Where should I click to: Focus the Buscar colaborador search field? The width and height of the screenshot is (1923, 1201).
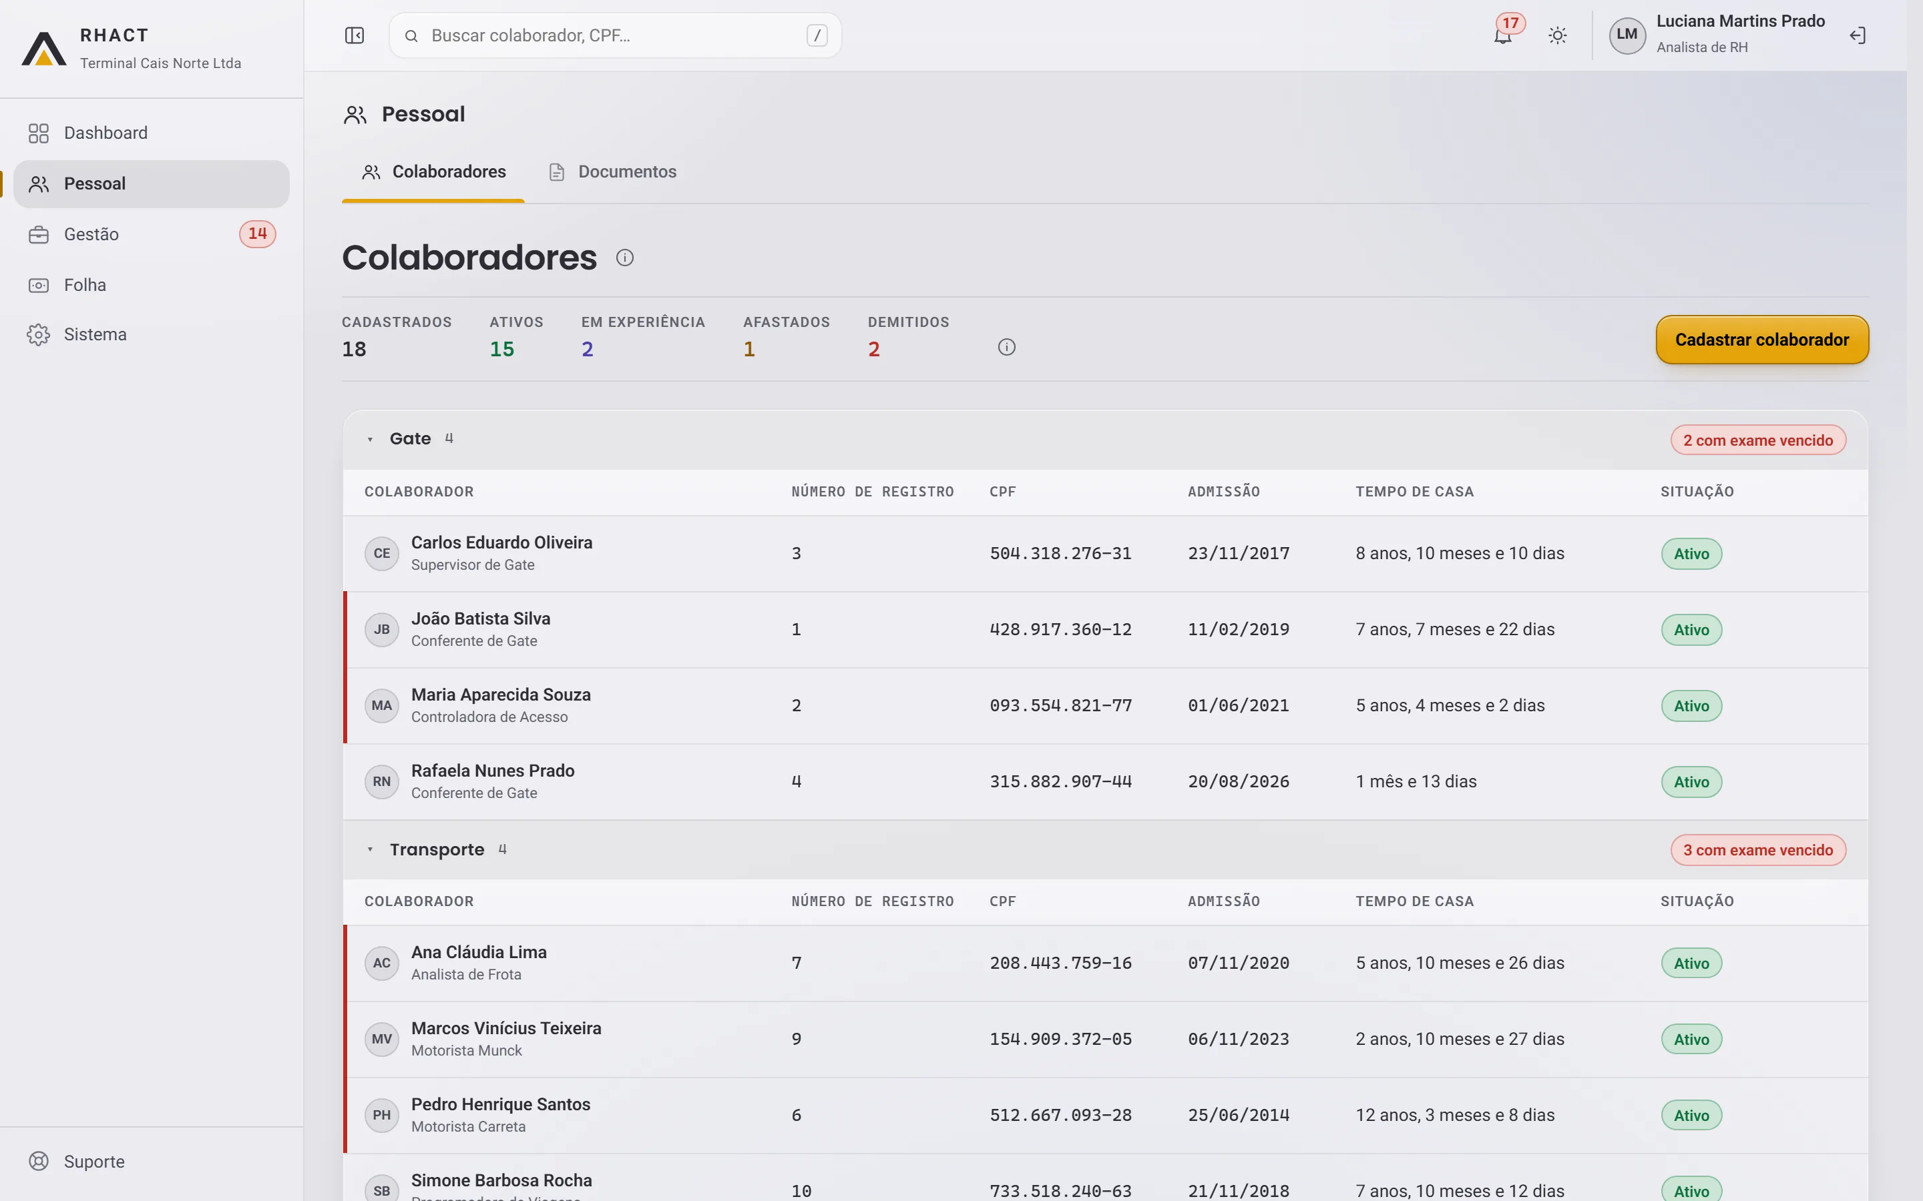pos(615,35)
